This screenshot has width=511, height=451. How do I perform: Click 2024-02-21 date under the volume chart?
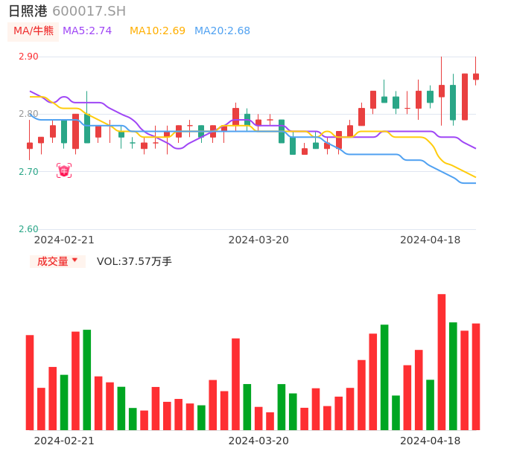[x=64, y=441]
